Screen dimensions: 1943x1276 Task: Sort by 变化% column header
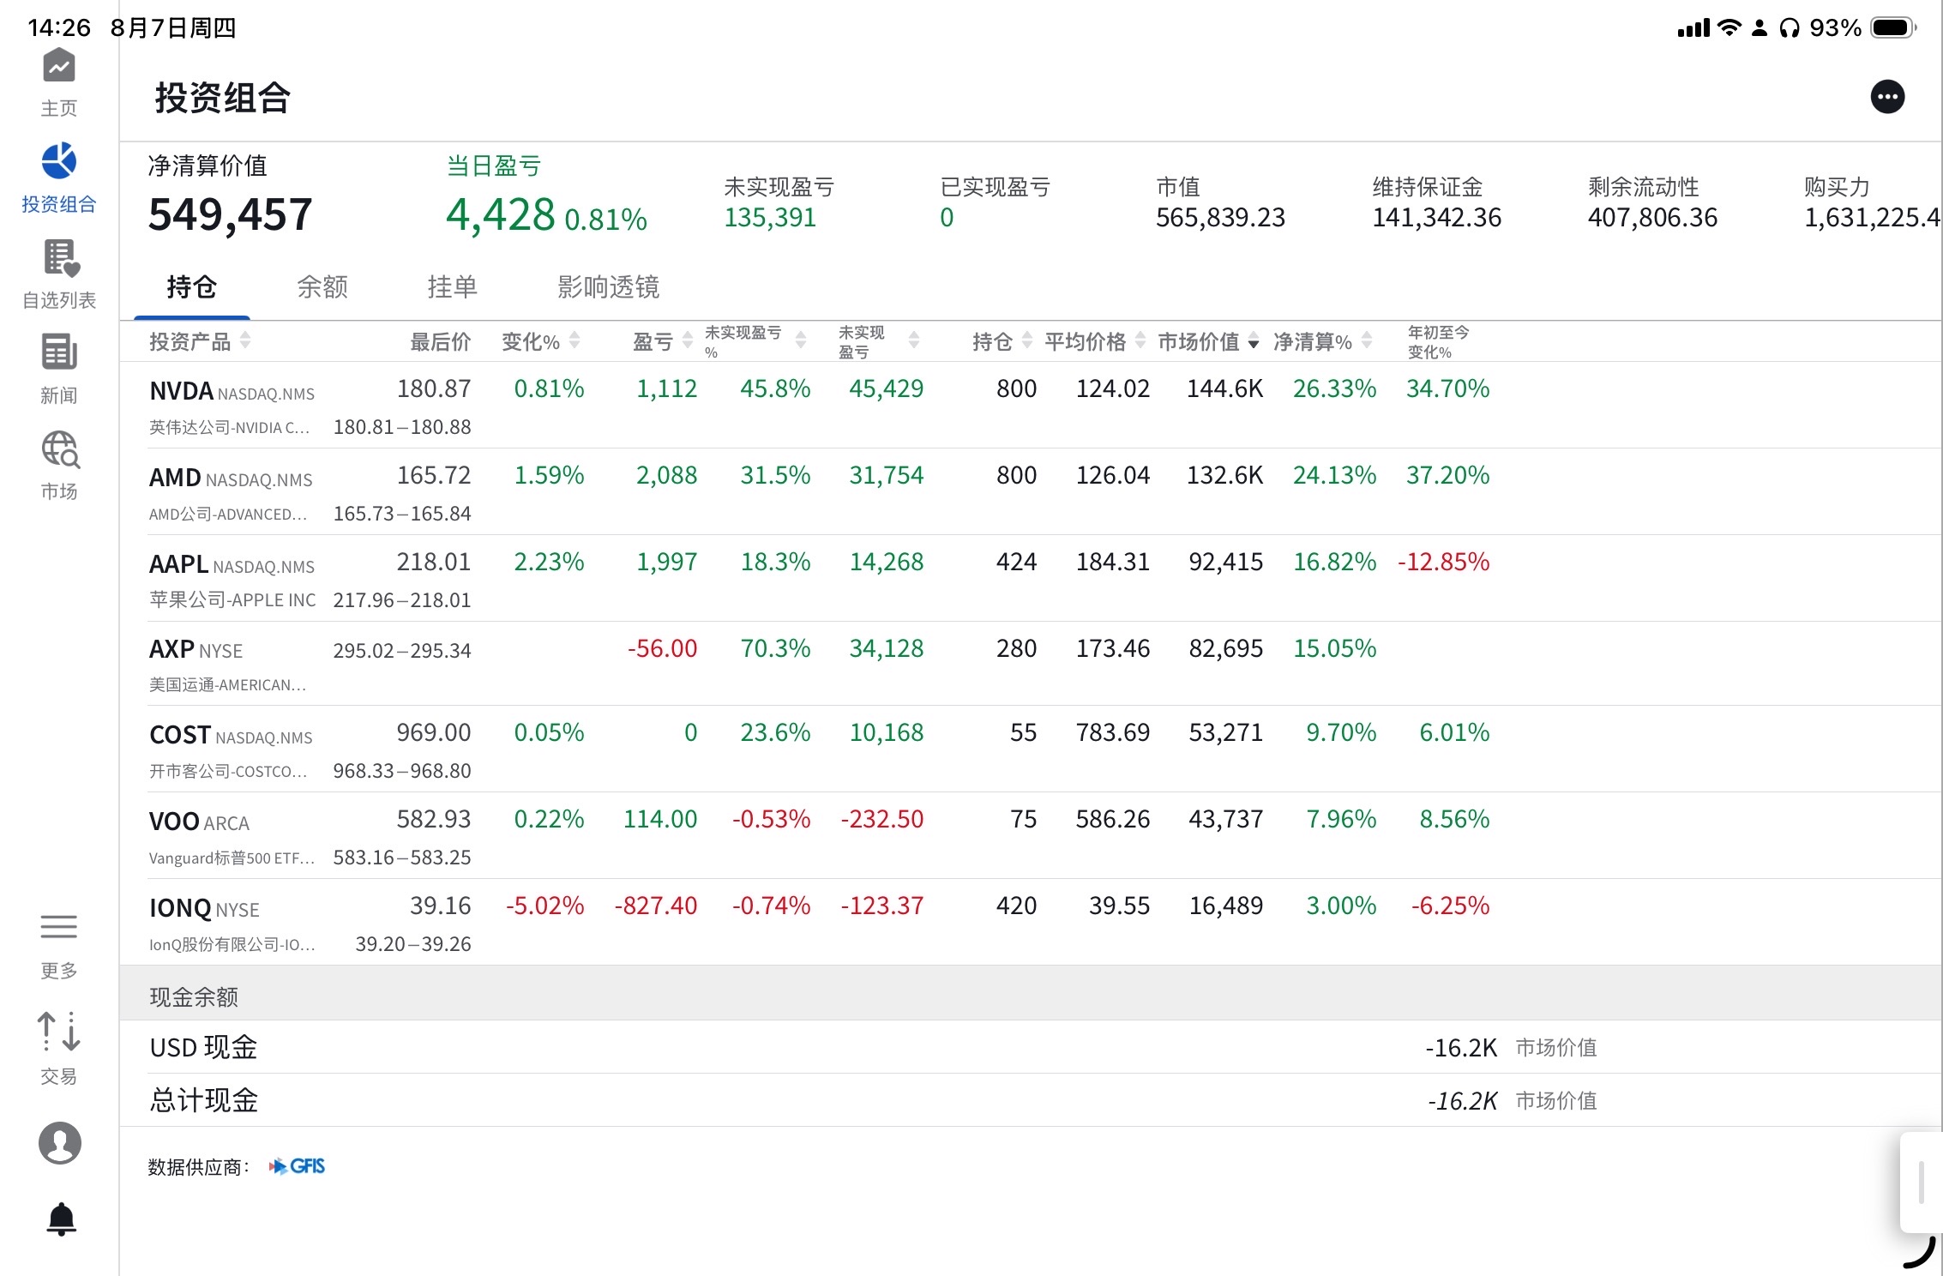541,341
